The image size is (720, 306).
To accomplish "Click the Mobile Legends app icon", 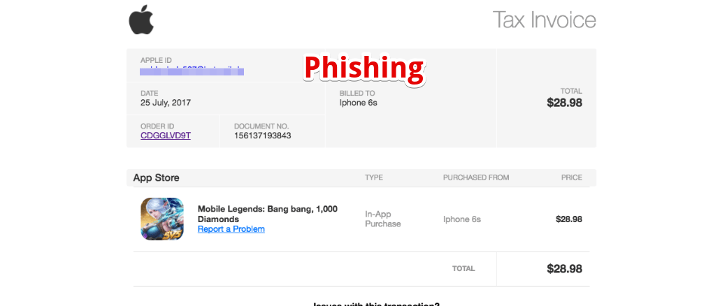I will pyautogui.click(x=162, y=219).
